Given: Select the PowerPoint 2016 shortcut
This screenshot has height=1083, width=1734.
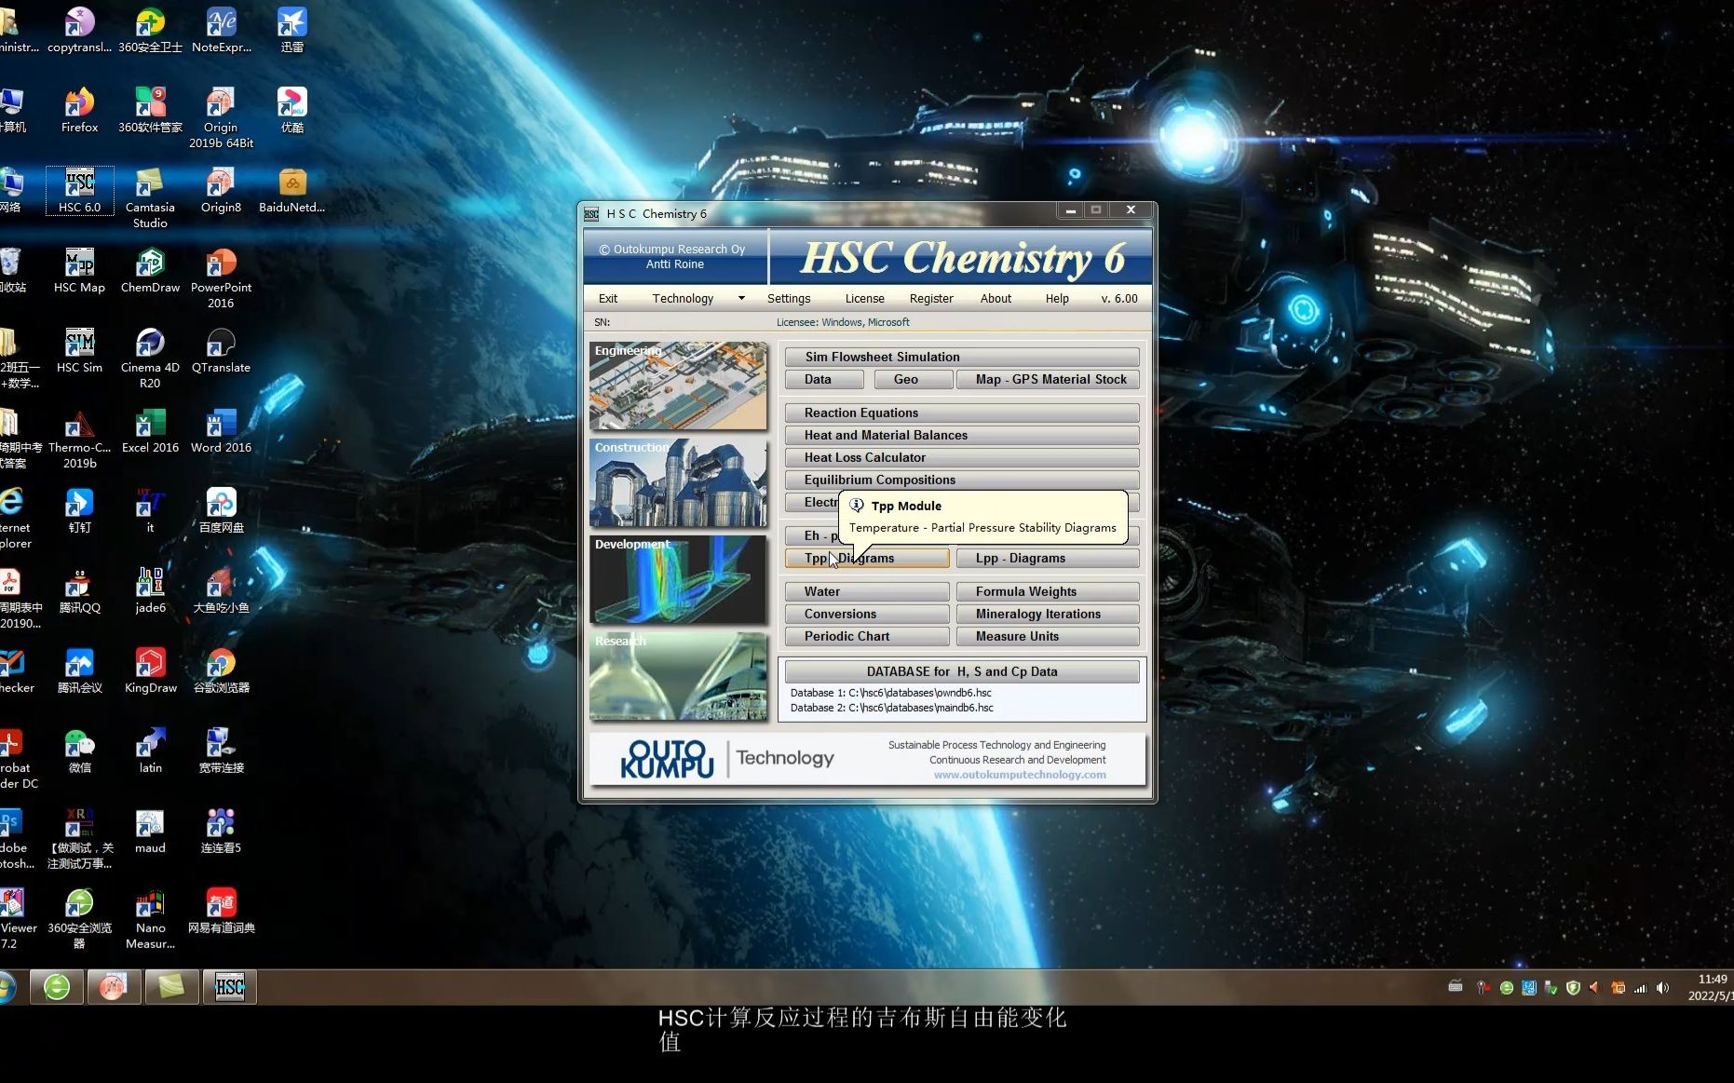Looking at the screenshot, I should point(221,278).
